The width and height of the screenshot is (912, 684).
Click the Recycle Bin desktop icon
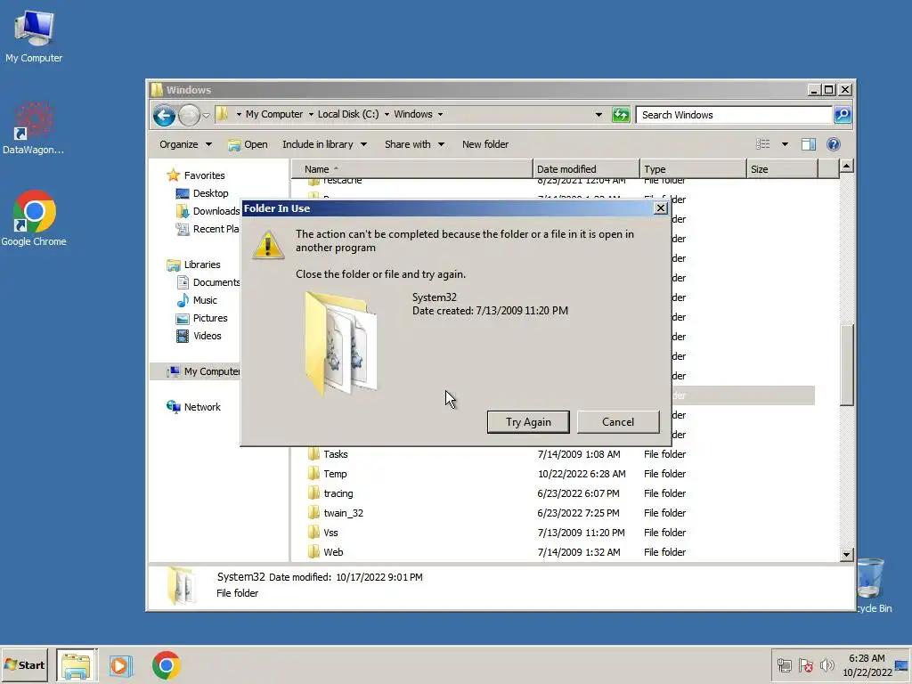(871, 584)
